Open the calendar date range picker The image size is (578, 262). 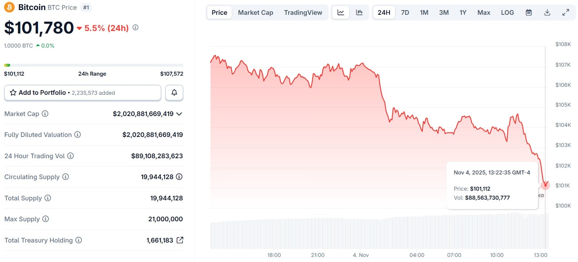(529, 13)
